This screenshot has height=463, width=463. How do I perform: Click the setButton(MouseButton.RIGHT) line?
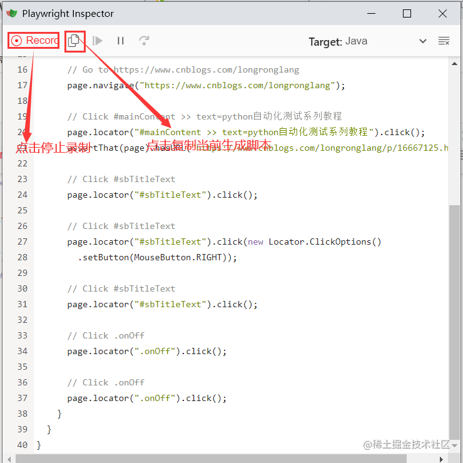(x=157, y=258)
